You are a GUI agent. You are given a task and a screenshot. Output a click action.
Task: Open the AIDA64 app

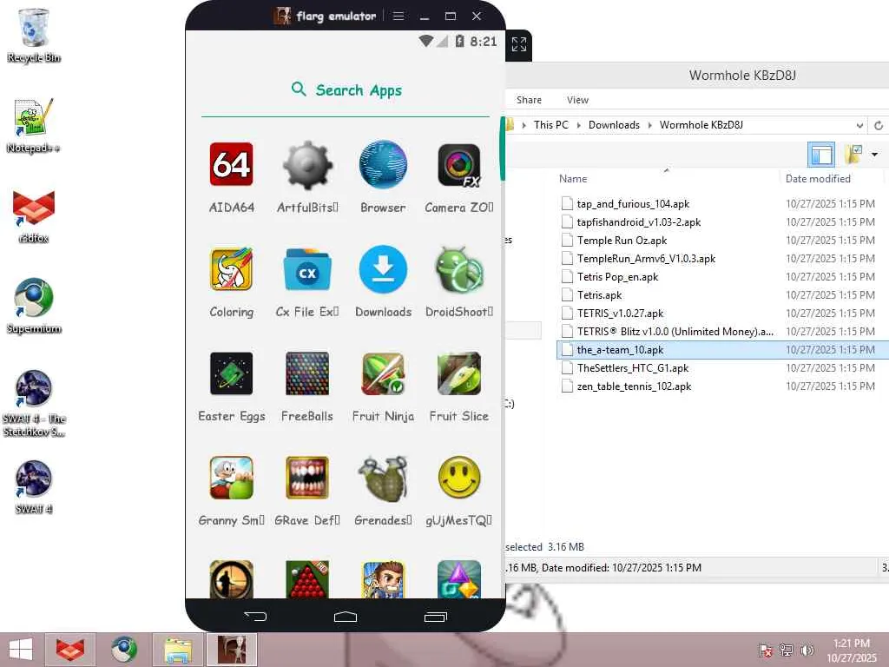(x=231, y=164)
